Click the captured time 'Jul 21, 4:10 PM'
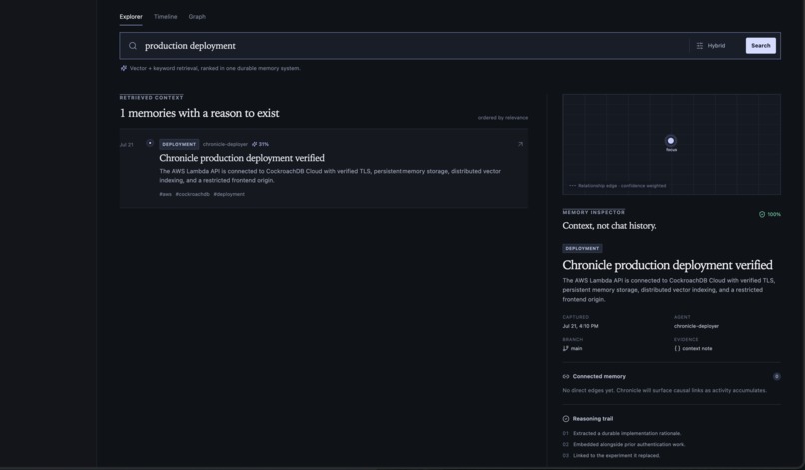Viewport: 805px width, 470px height. click(x=580, y=326)
